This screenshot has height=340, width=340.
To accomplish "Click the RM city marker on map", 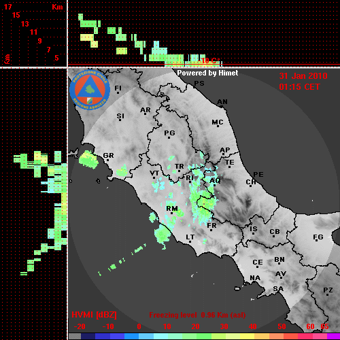I will coord(172,213).
